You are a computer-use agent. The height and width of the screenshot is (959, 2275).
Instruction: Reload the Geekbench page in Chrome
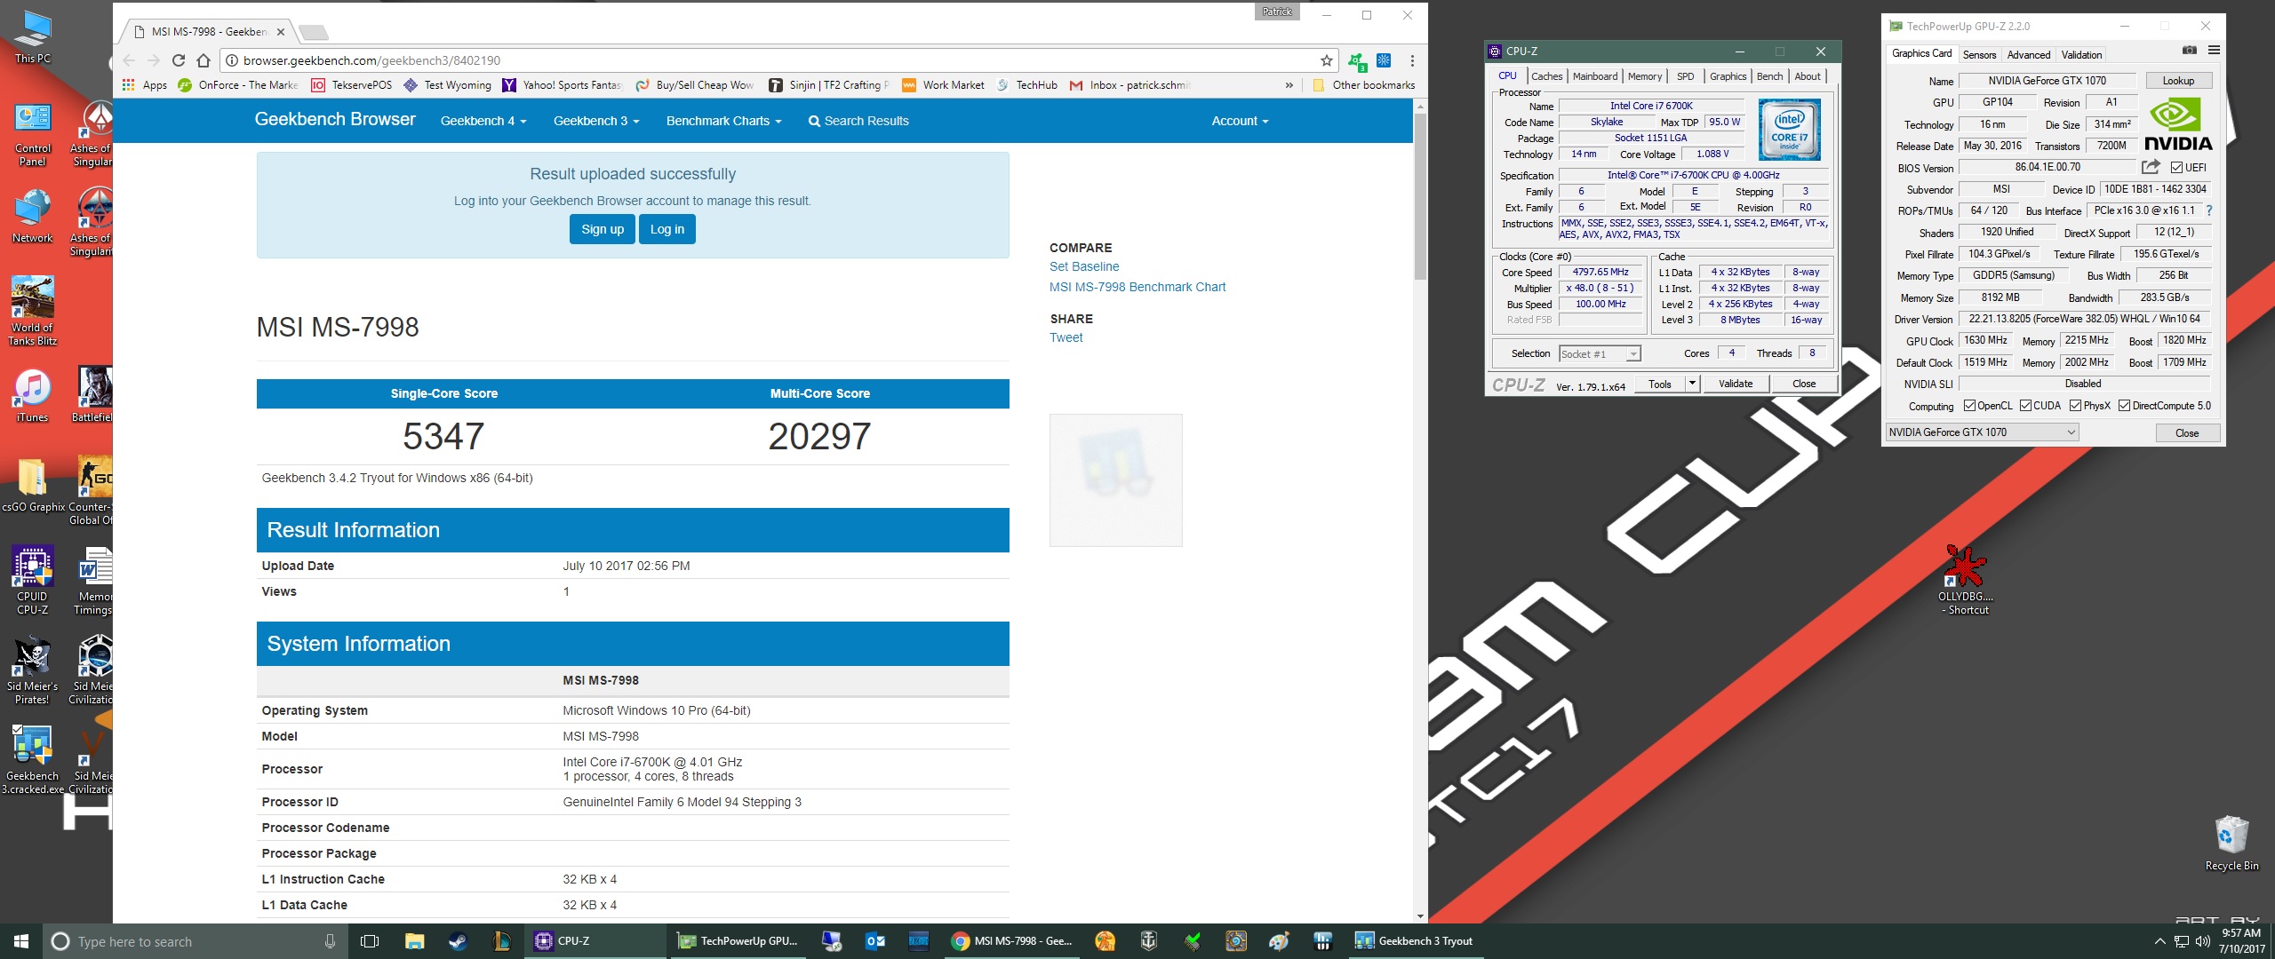(179, 60)
